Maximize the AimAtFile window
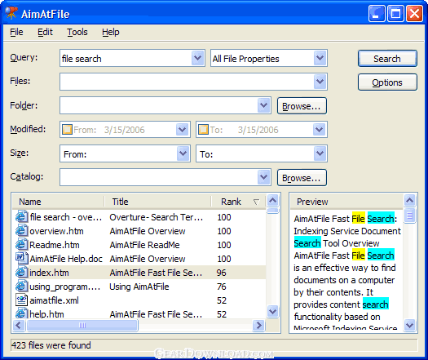428x360 pixels. [395, 13]
